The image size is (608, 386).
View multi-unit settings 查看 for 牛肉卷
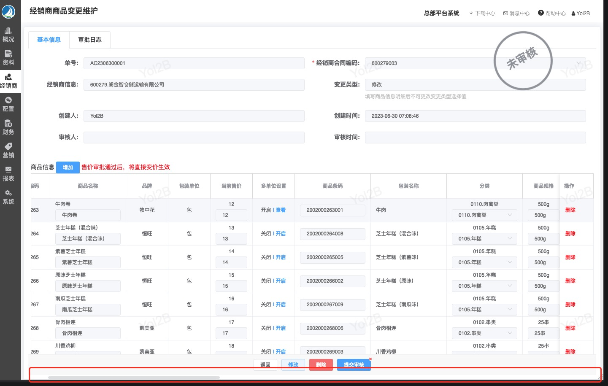coord(281,210)
